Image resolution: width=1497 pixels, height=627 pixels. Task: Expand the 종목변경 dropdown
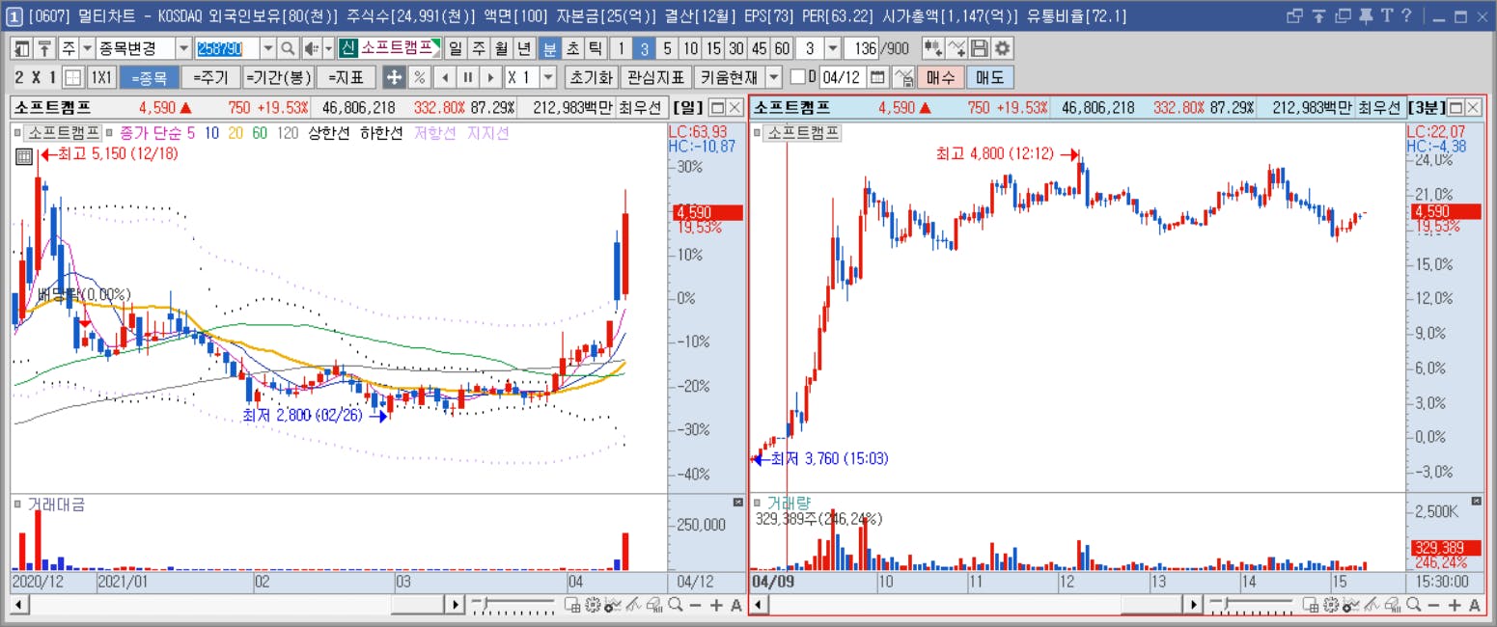click(x=183, y=48)
